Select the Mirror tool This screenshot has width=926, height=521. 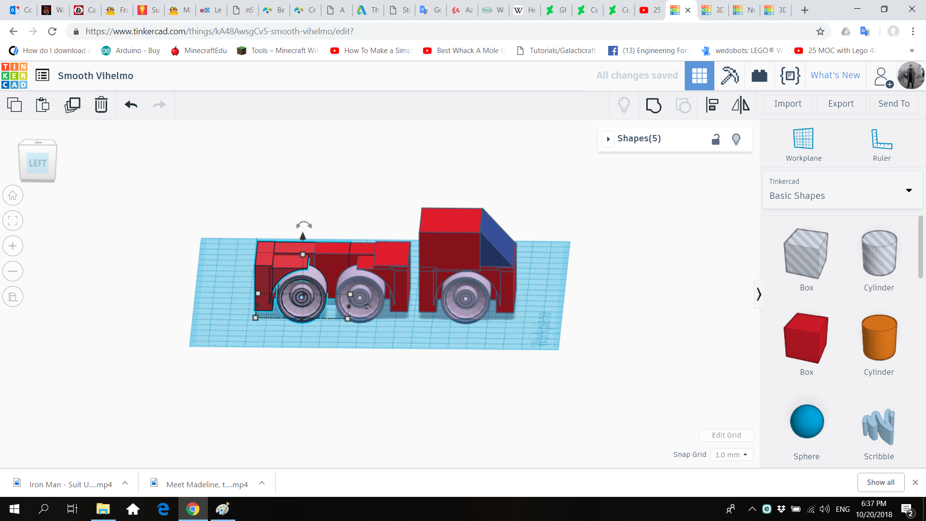coord(740,105)
